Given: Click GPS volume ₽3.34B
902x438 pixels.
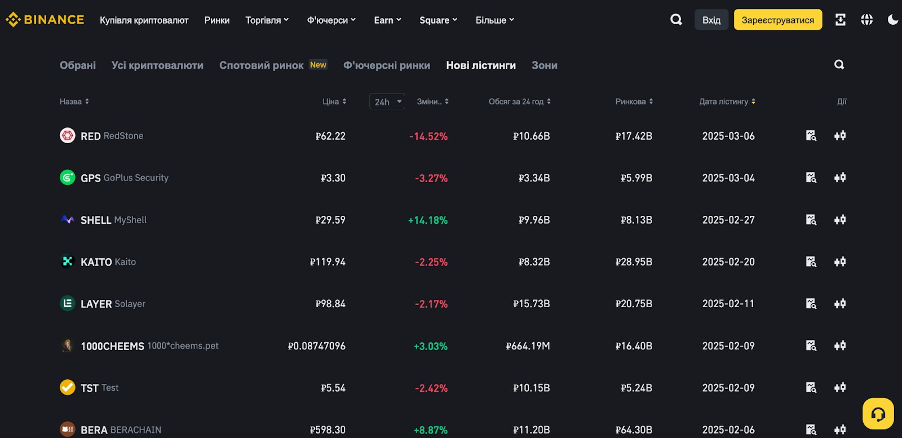Looking at the screenshot, I should (534, 178).
